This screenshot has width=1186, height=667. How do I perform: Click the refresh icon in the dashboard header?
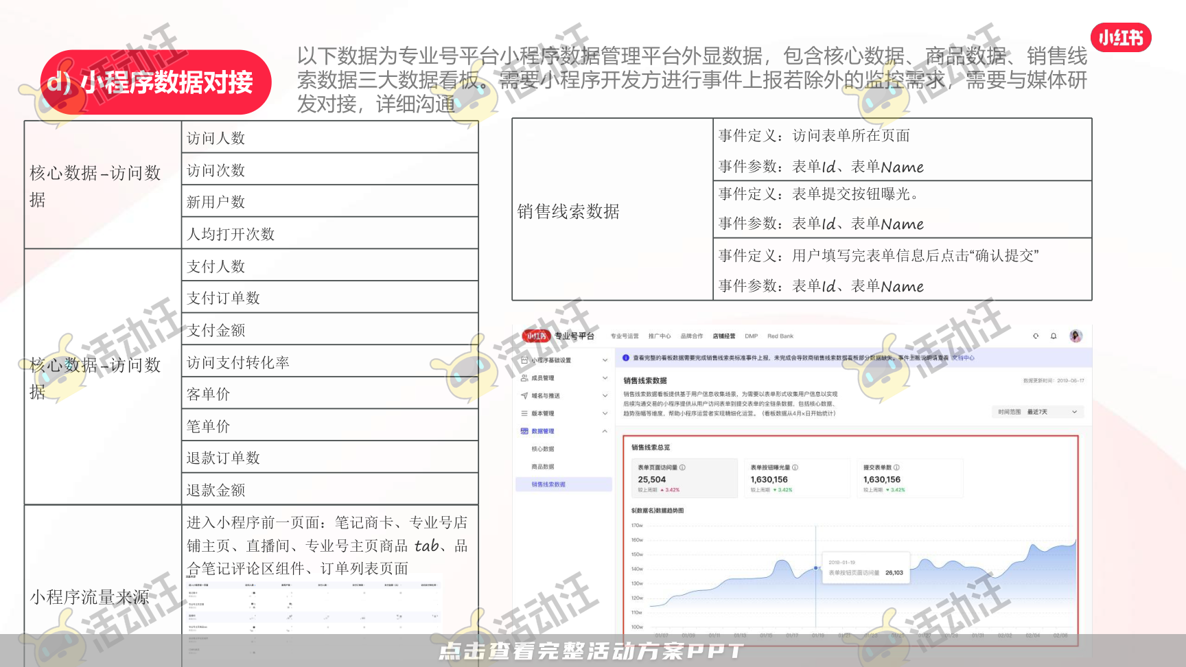coord(1036,336)
